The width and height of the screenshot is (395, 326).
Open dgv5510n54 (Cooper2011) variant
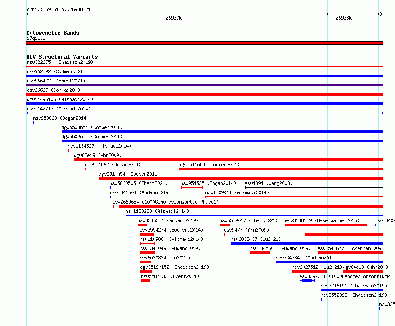point(129,174)
